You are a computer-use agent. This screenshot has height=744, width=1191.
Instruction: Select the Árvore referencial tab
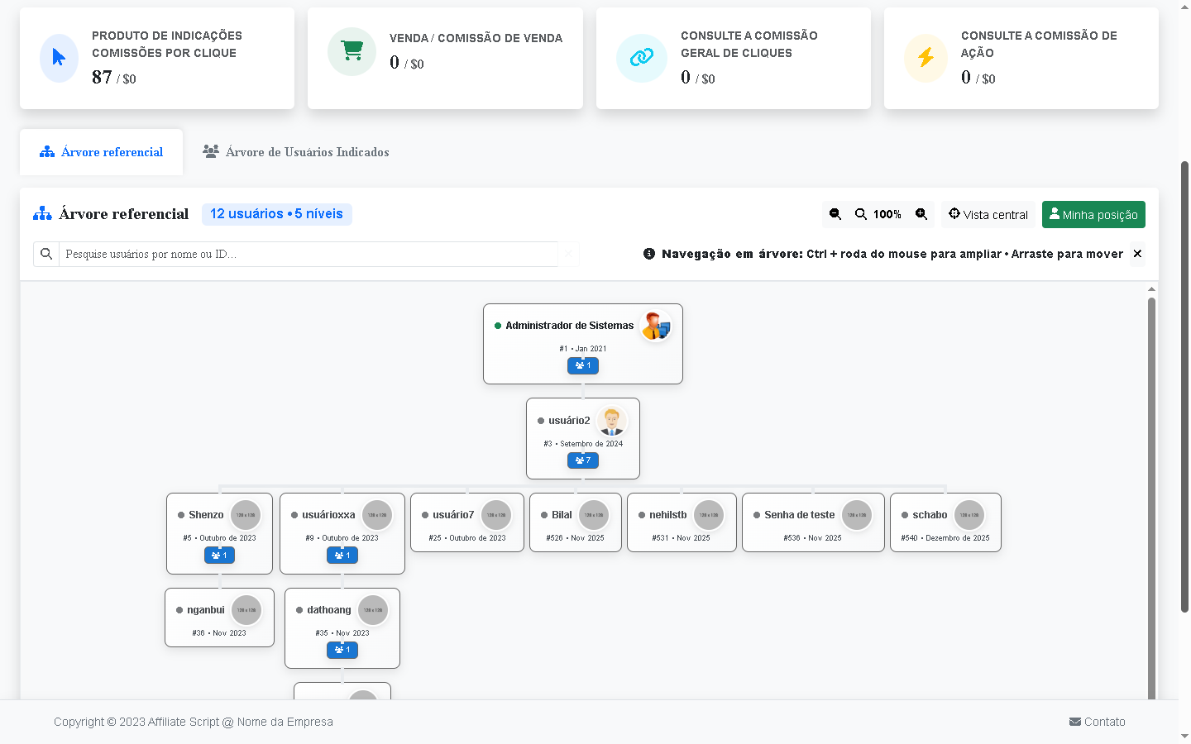102,152
